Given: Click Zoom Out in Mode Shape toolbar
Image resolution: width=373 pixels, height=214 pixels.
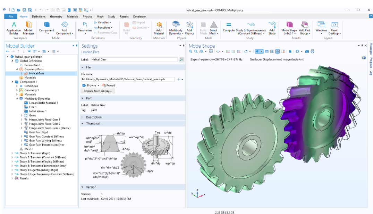Looking at the screenshot, I should 196,52.
